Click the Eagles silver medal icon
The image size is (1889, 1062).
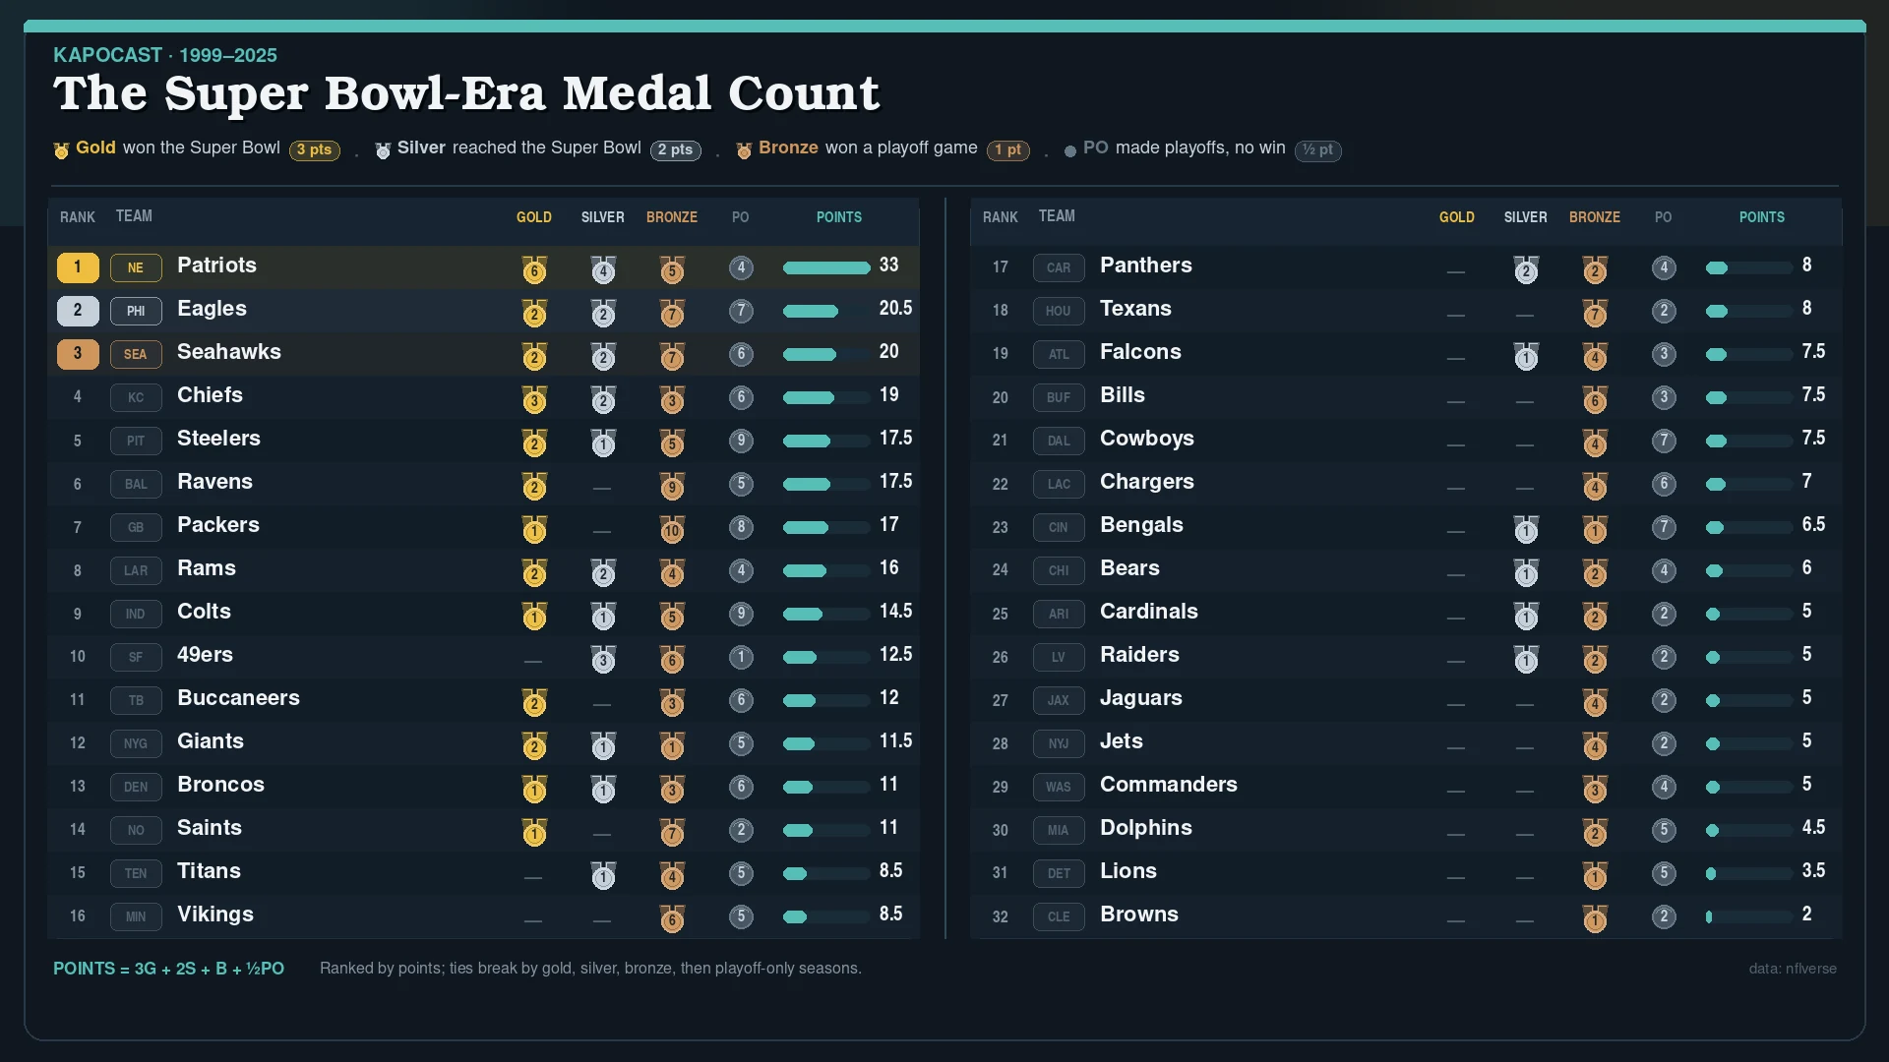pyautogui.click(x=603, y=312)
